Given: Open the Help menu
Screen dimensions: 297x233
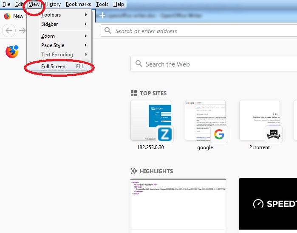Looking at the screenshot, I should click(x=119, y=4).
